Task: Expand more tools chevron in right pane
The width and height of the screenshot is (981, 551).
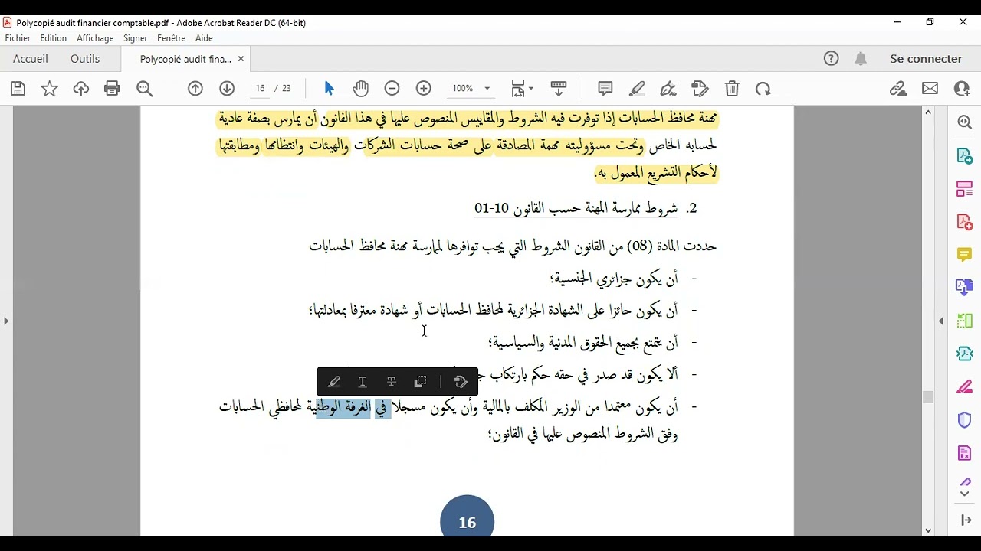Action: coord(965,494)
